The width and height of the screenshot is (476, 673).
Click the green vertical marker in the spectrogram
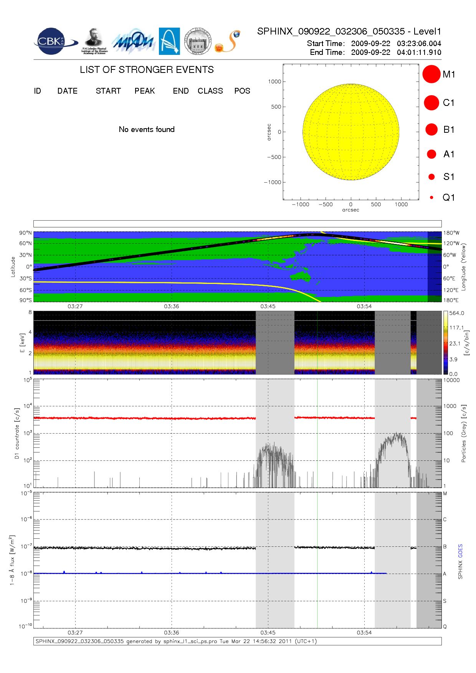(317, 343)
